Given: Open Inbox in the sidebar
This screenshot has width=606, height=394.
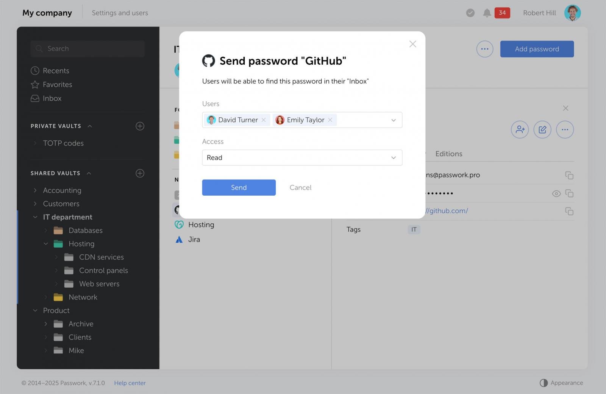Looking at the screenshot, I should (x=52, y=98).
